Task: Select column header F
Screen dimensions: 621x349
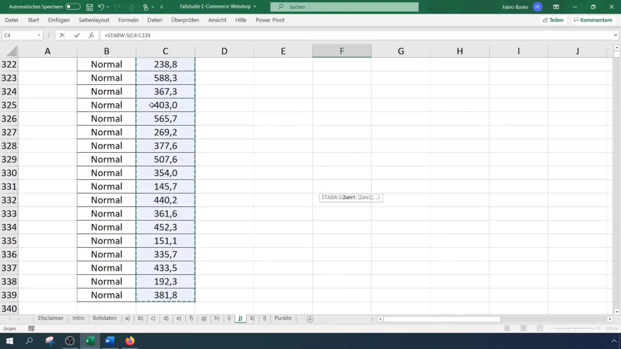Action: coord(342,51)
